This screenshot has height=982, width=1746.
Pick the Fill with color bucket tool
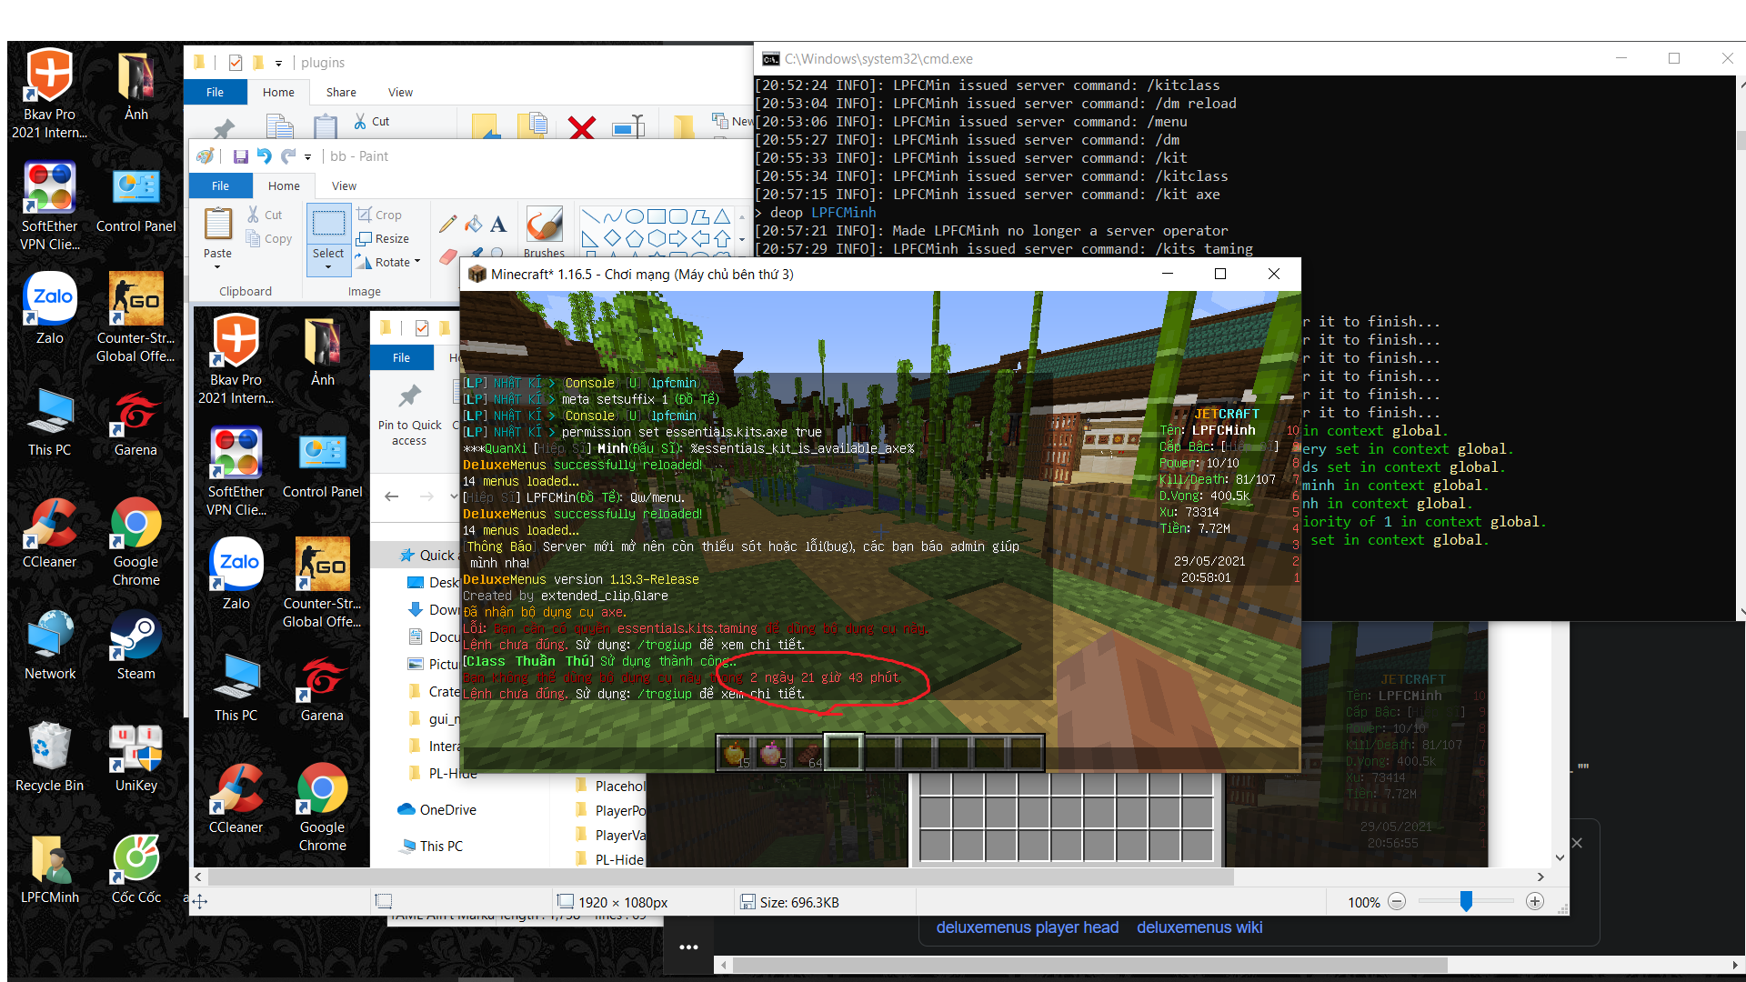click(x=473, y=224)
